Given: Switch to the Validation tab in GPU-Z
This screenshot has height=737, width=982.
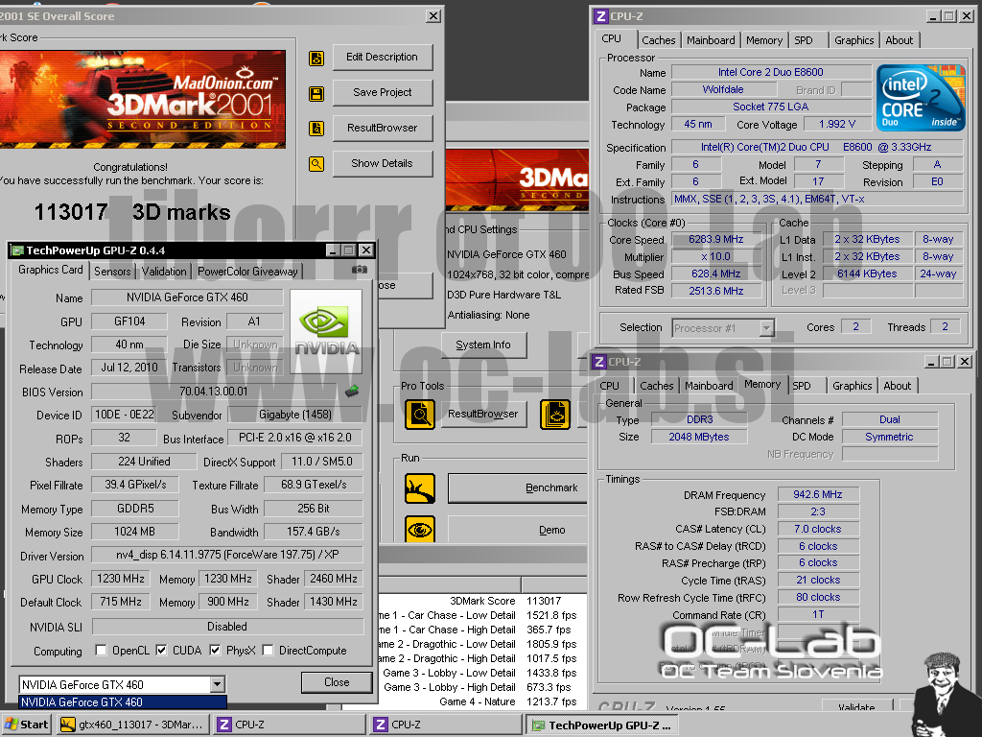Looking at the screenshot, I should point(164,272).
